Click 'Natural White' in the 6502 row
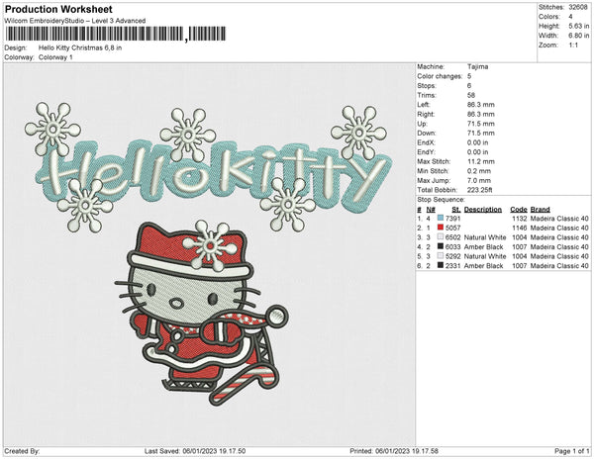Viewport: 594px width, 459px height. [x=485, y=237]
